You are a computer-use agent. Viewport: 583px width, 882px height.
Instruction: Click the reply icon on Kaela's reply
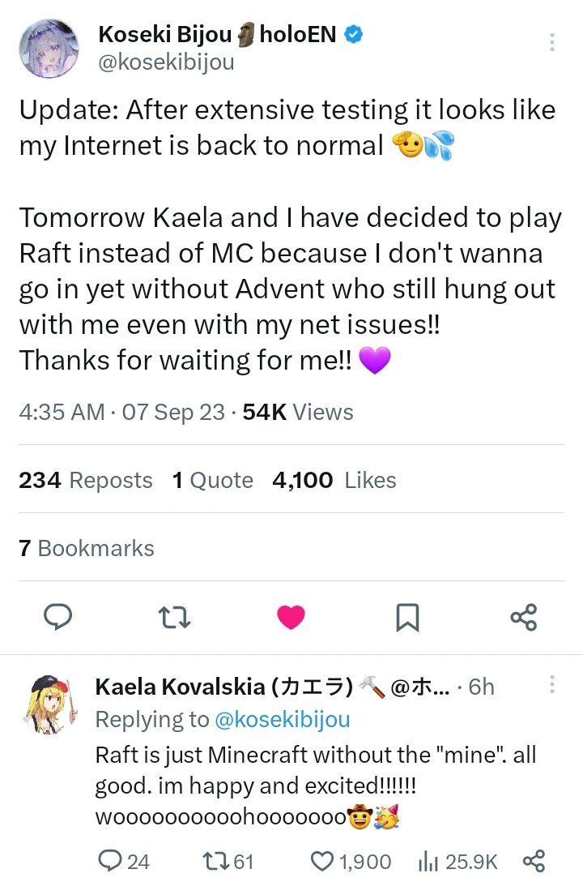click(108, 861)
